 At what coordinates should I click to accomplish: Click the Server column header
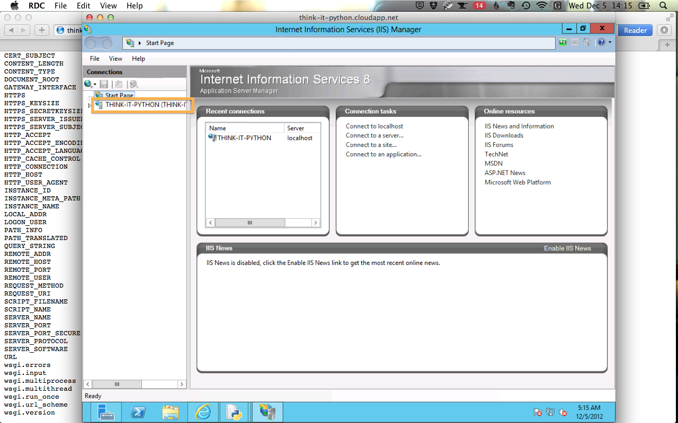click(302, 128)
